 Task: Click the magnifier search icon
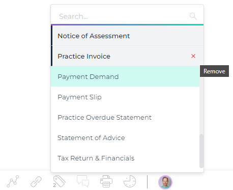coord(193,16)
